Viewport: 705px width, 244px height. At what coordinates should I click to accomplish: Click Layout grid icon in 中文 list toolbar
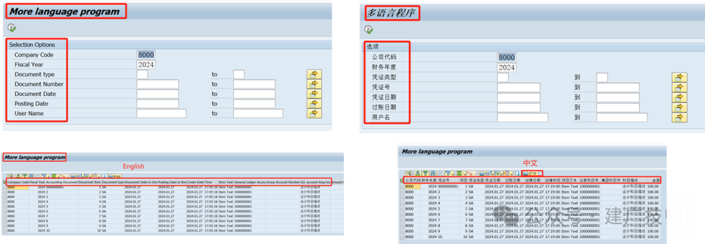(x=508, y=173)
